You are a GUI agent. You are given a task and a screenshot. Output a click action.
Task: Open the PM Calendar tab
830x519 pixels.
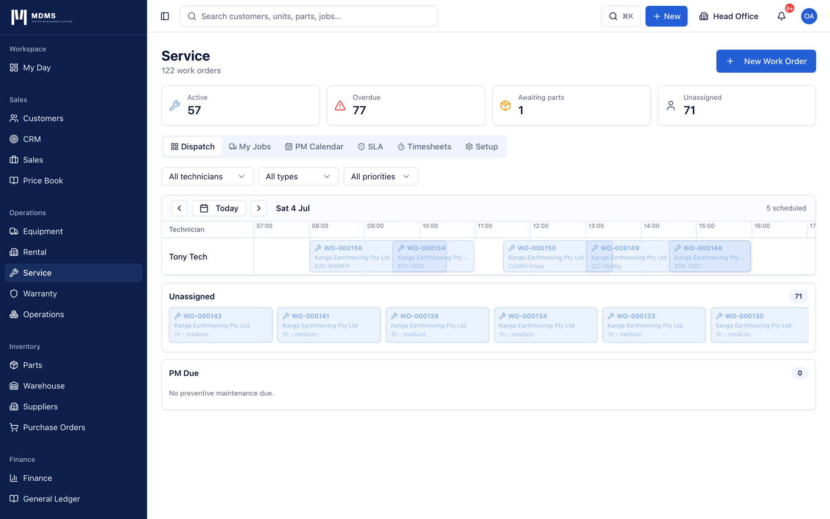click(x=314, y=147)
